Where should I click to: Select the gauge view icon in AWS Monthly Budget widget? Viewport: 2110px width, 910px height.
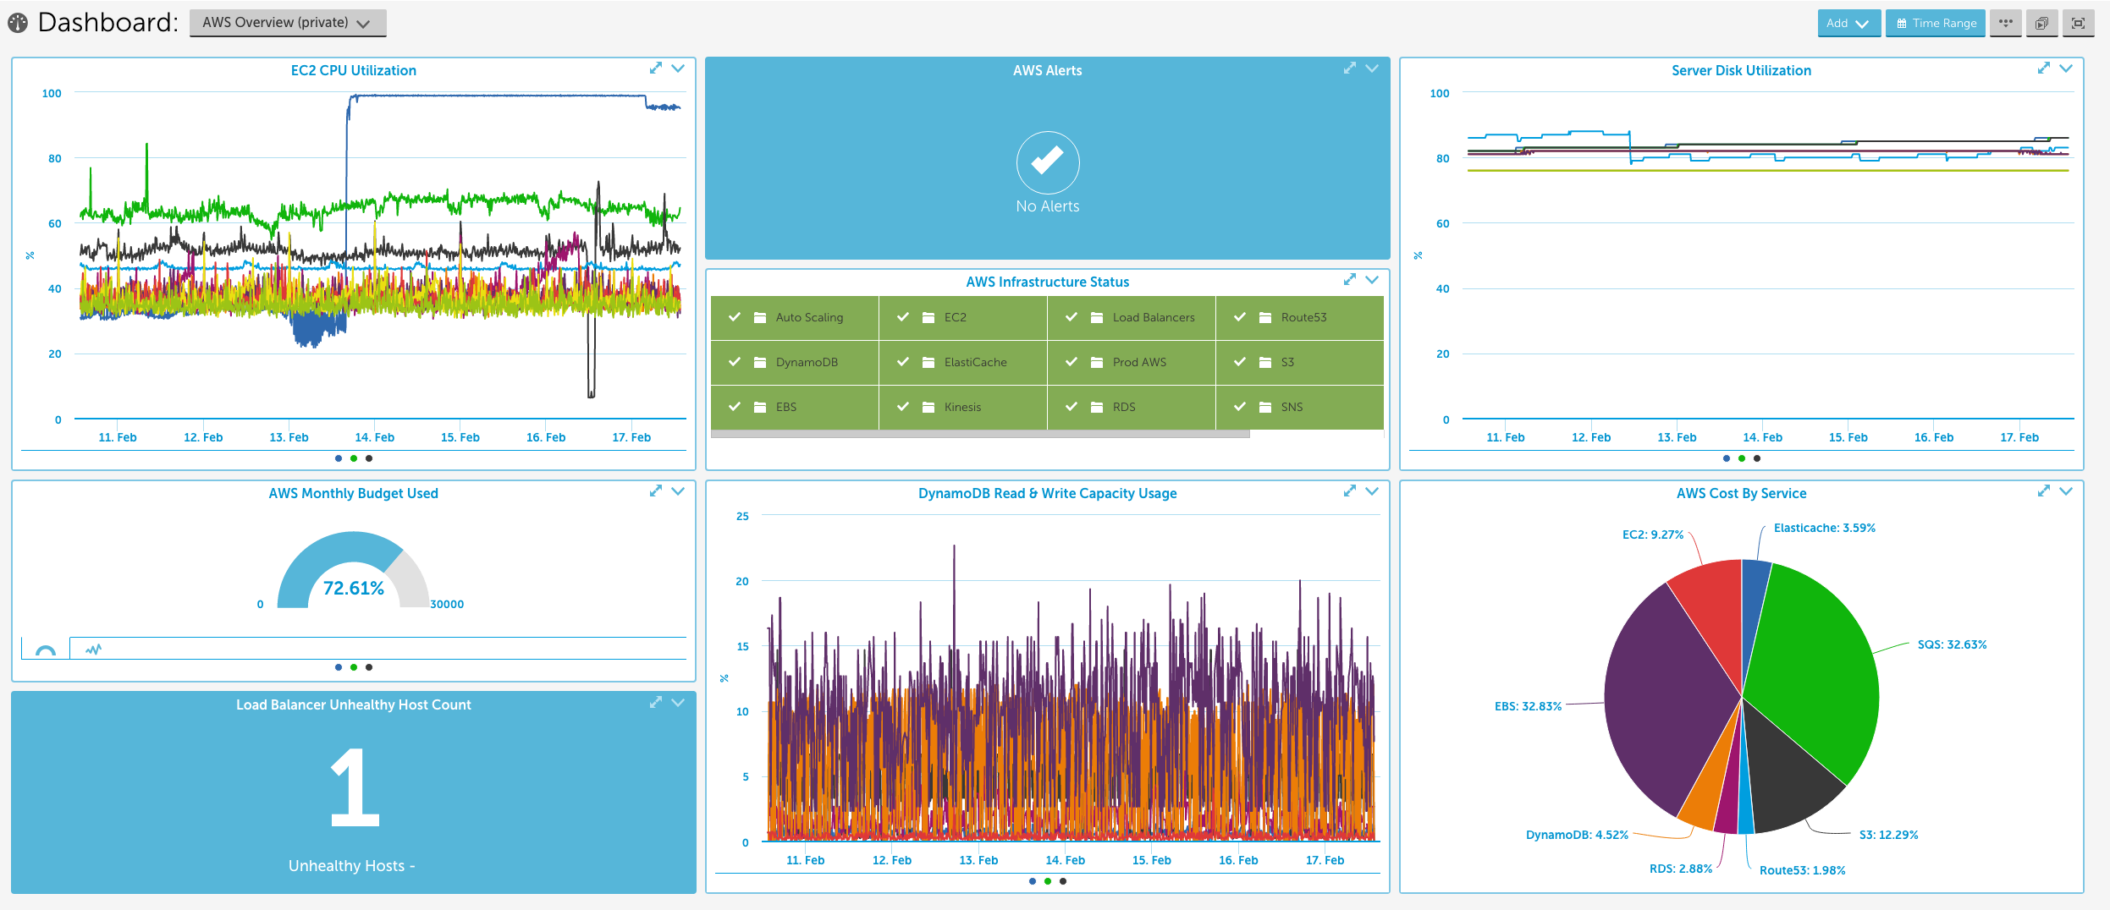[47, 650]
